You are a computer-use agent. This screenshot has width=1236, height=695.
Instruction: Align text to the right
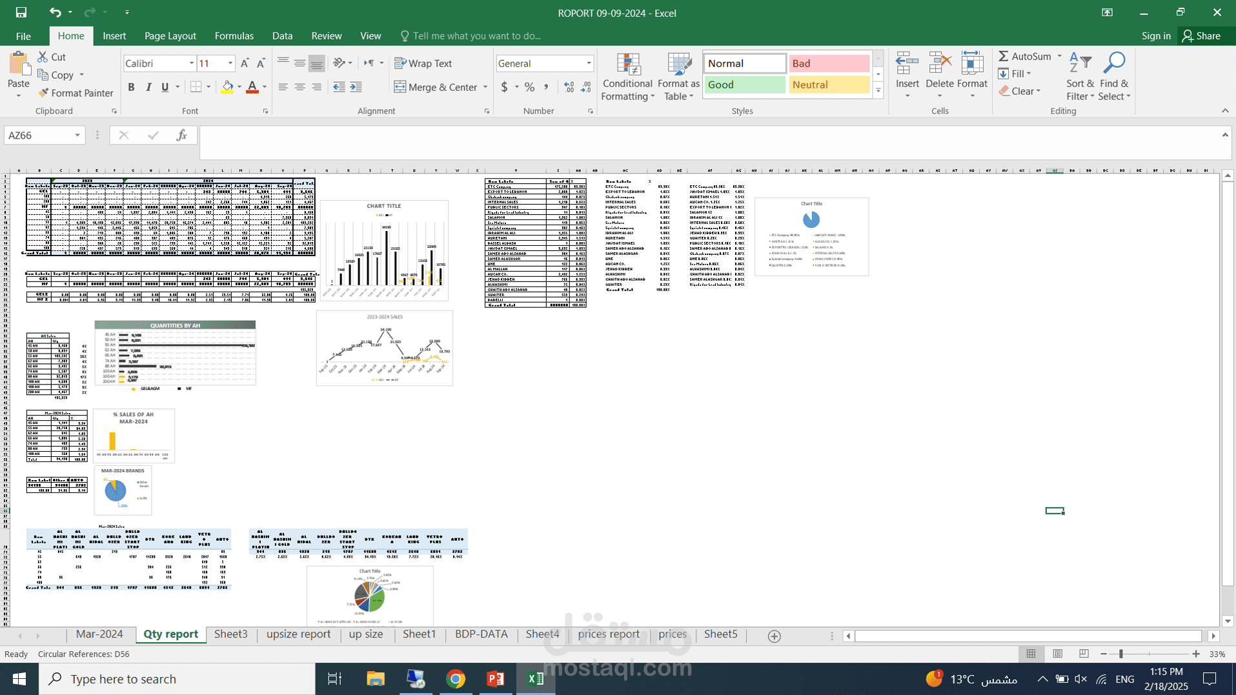click(316, 87)
